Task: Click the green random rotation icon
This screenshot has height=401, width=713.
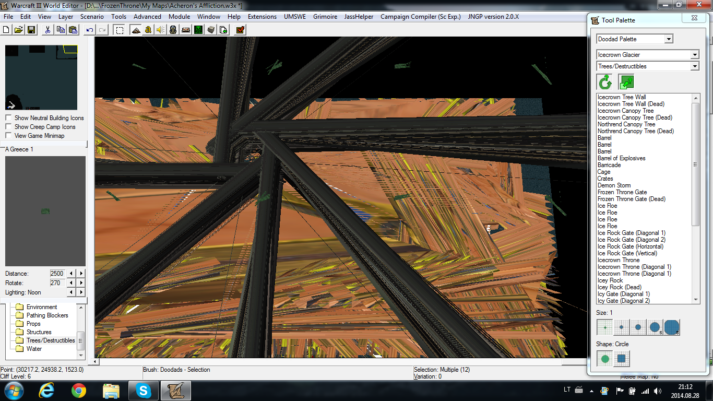Action: (605, 82)
